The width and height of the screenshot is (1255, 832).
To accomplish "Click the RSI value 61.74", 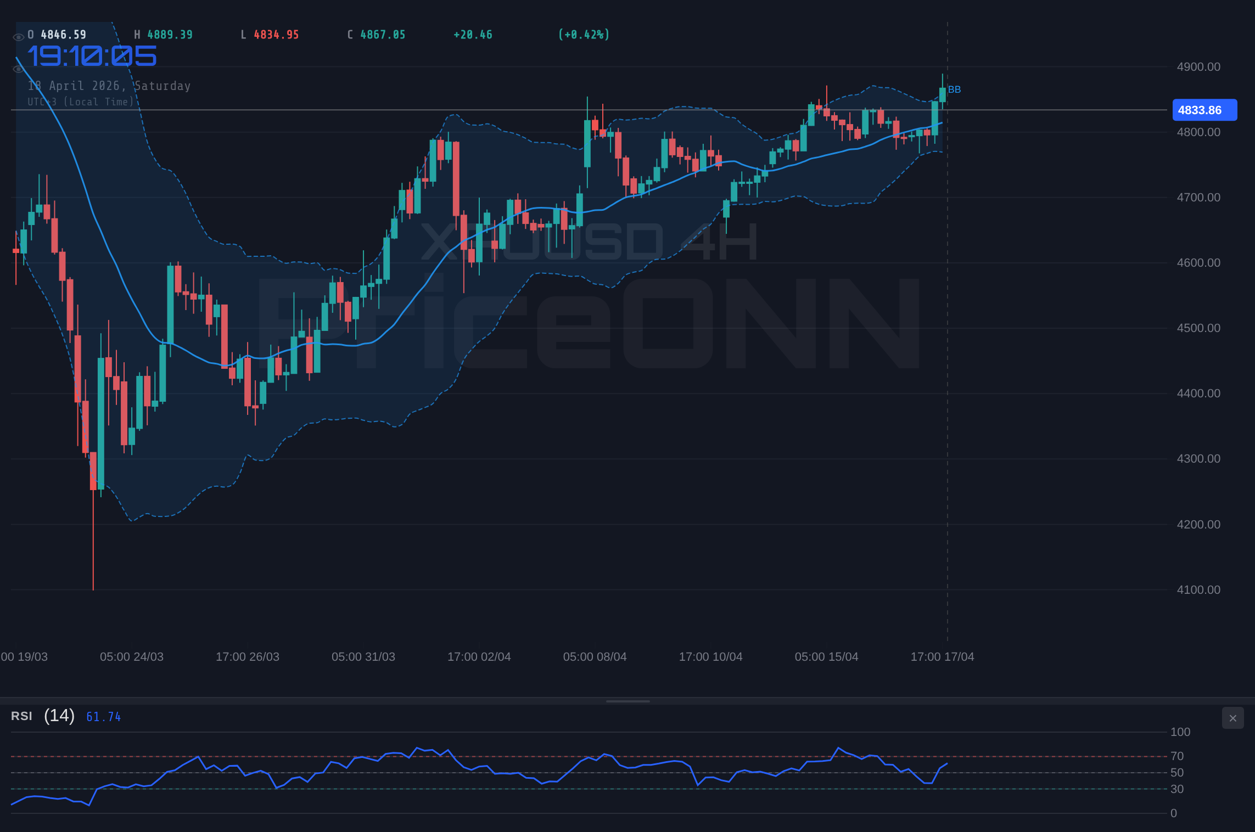I will pyautogui.click(x=104, y=717).
